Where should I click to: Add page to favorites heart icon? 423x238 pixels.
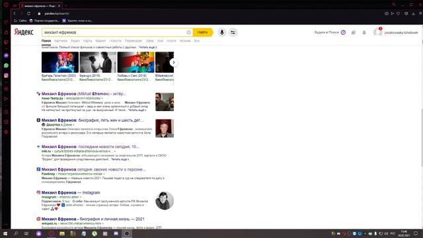point(398,13)
